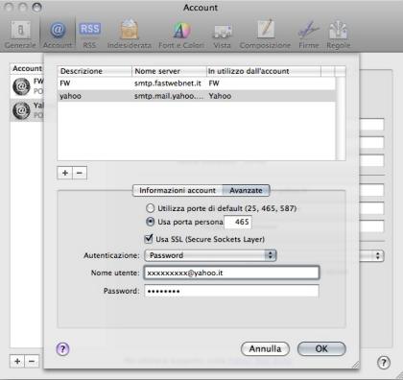
Task: Click the Nome utente input field
Action: click(x=231, y=273)
